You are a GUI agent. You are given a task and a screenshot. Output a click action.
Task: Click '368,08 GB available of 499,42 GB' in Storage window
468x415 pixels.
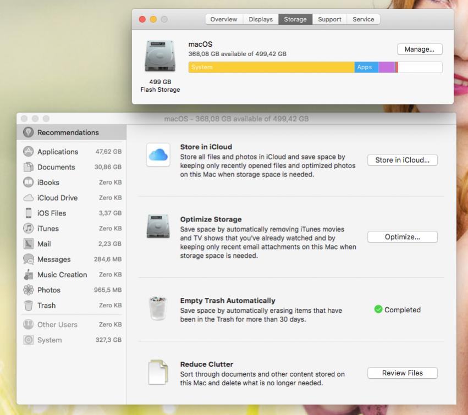point(237,54)
